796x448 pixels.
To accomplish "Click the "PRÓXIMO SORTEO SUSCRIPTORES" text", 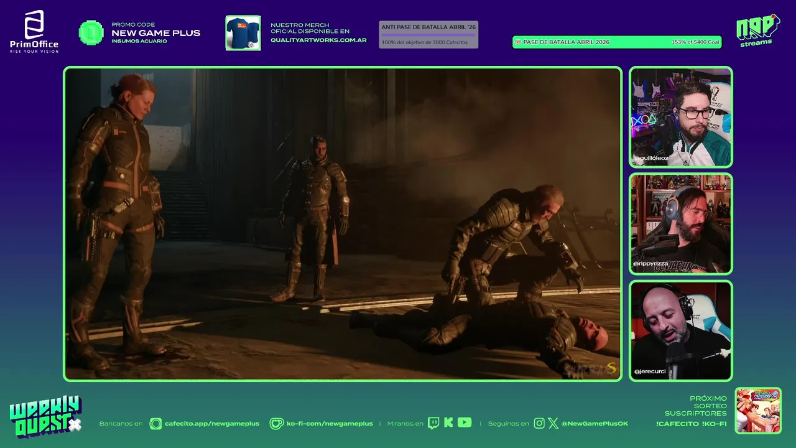I will [695, 406].
